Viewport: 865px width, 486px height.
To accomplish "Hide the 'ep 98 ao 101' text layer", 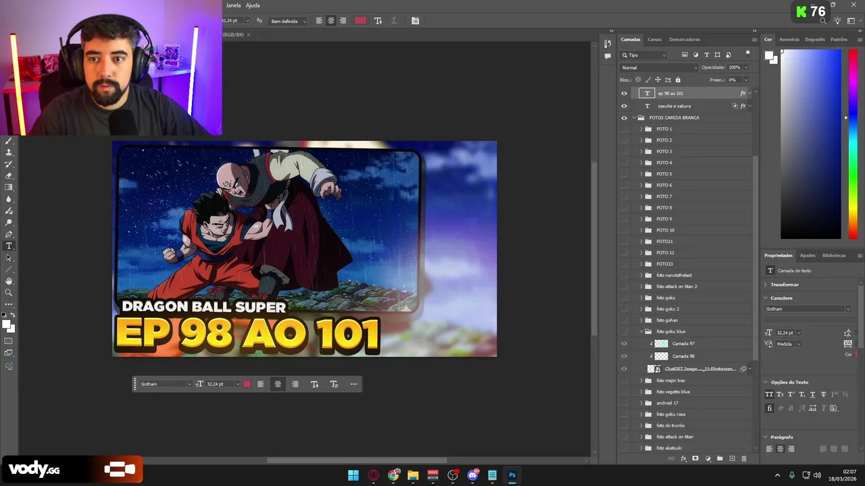I will click(624, 94).
